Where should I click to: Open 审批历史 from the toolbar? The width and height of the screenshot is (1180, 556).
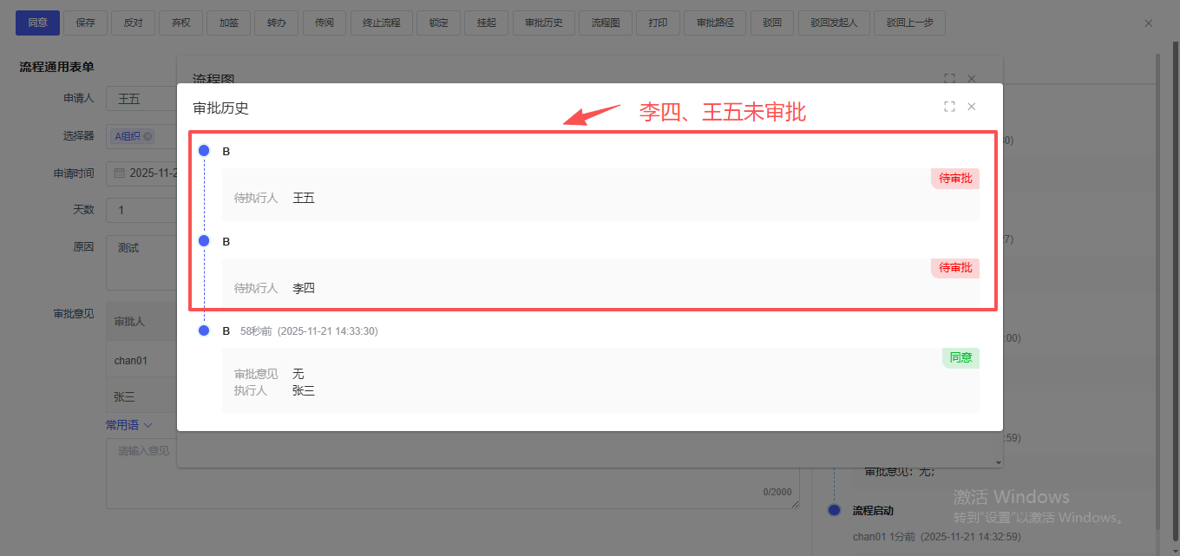coord(544,23)
